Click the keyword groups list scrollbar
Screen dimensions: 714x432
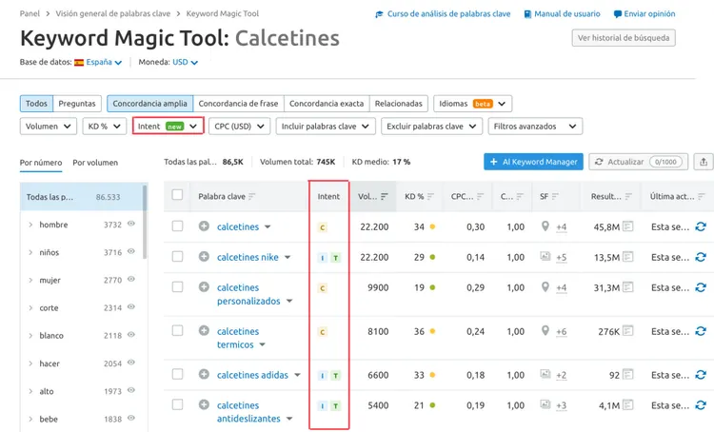(x=145, y=222)
